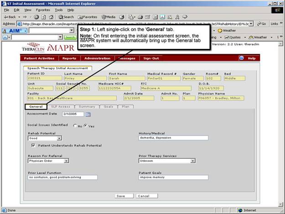This screenshot has height=214, width=285.
Task: Expand the AIM toolbar search dropdown
Action: [x=72, y=31]
